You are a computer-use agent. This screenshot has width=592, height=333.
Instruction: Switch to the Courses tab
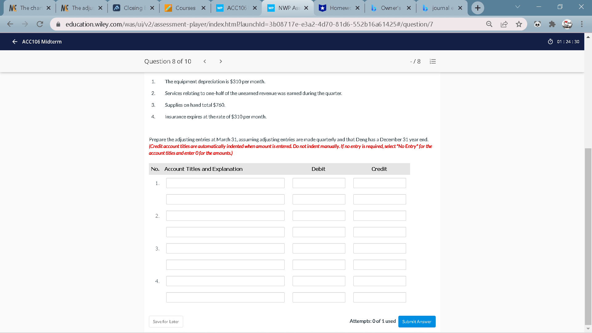(x=185, y=8)
